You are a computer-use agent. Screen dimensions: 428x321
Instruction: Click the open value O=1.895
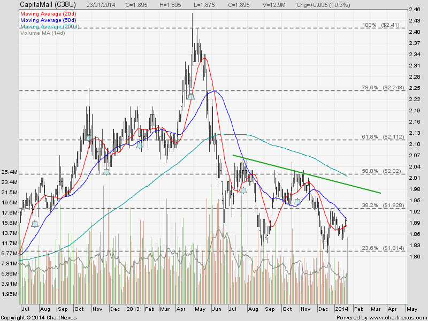click(136, 5)
